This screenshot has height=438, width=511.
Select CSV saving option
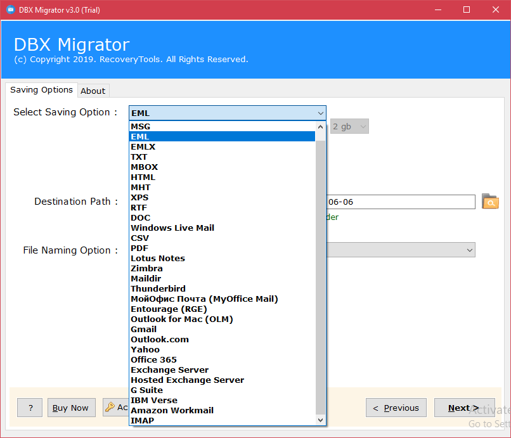click(223, 238)
